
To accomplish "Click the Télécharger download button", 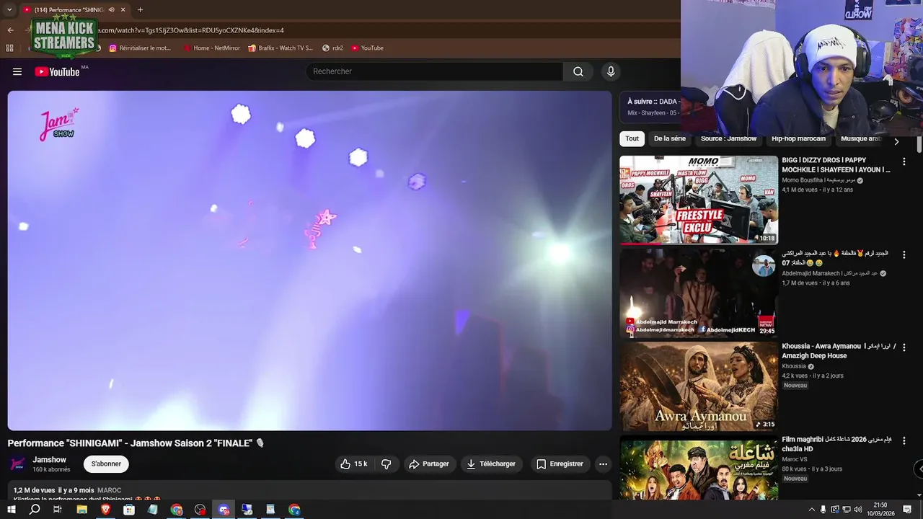I will 491,464.
